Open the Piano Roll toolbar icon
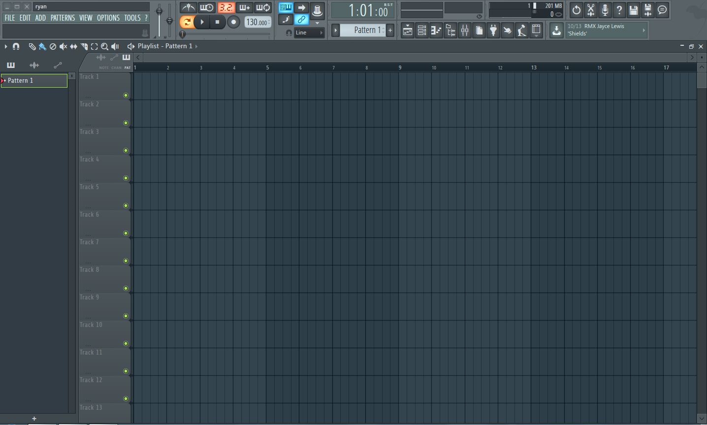The width and height of the screenshot is (707, 425). point(436,30)
